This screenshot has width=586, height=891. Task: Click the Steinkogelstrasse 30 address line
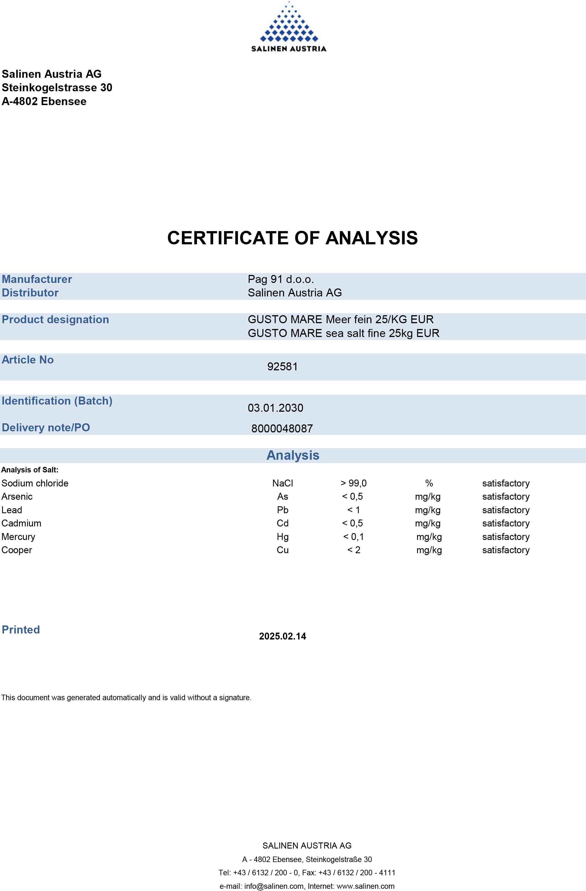tap(57, 88)
